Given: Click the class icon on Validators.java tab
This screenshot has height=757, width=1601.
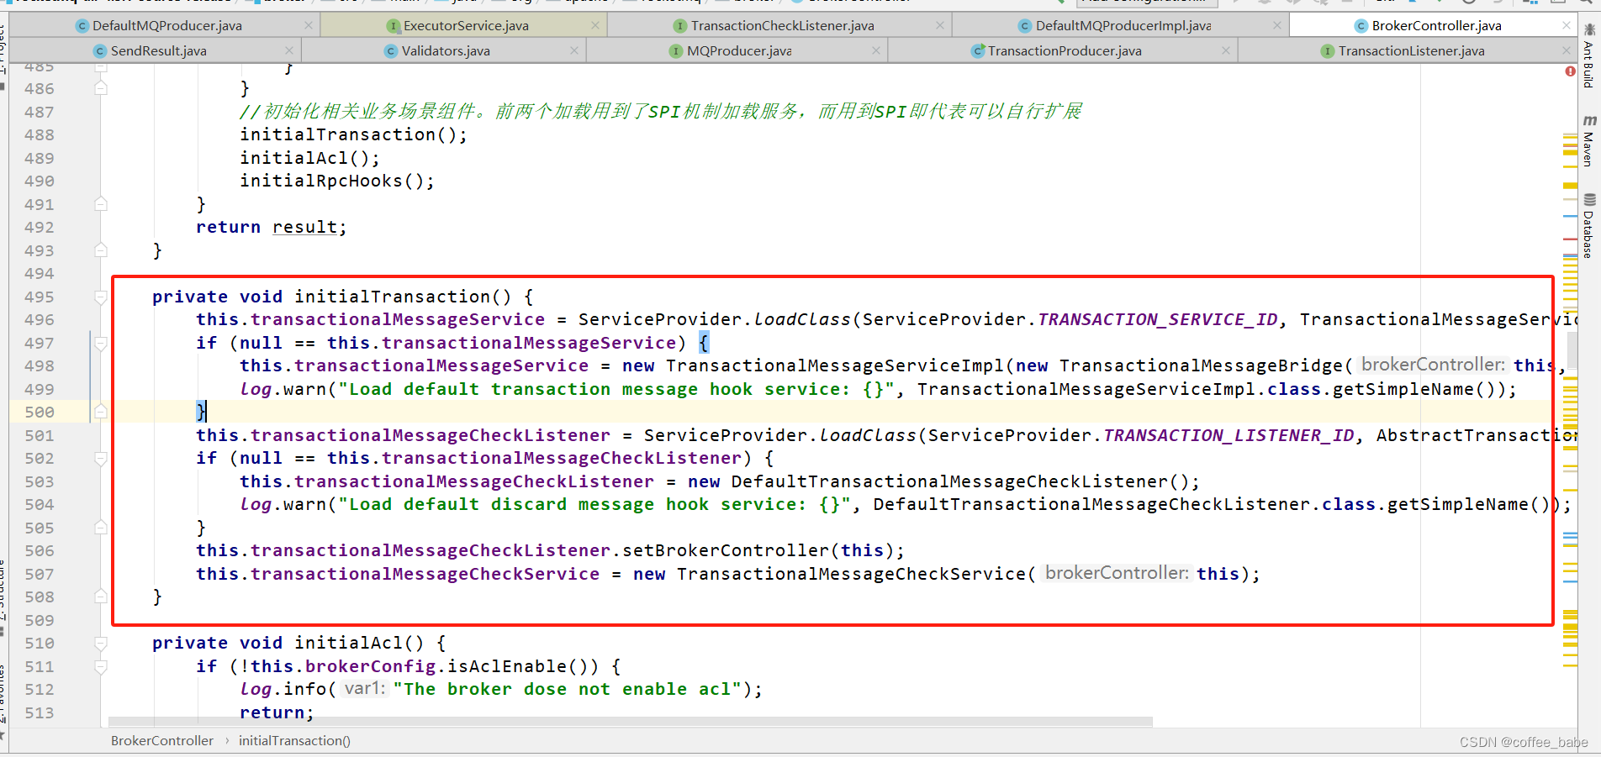Looking at the screenshot, I should (x=391, y=51).
